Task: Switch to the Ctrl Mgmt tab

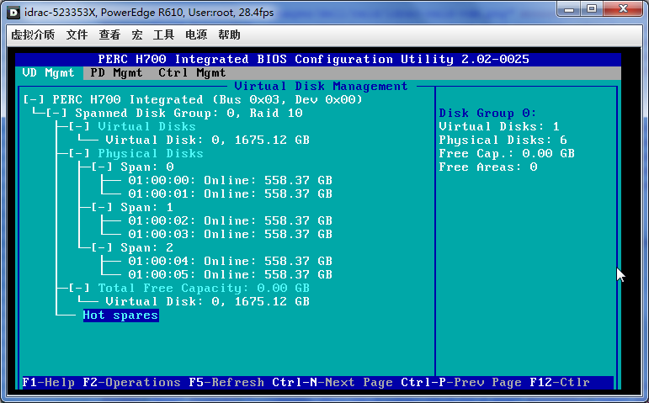Action: (x=192, y=73)
